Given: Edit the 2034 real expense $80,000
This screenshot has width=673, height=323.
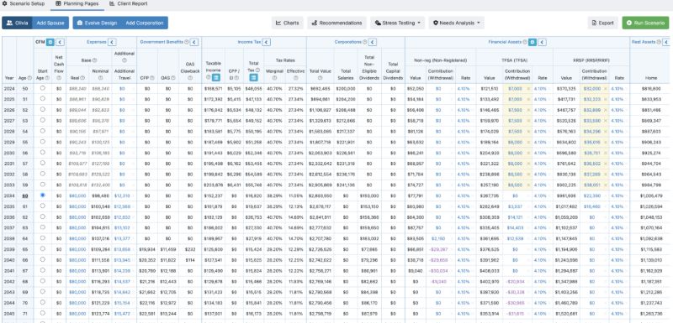Looking at the screenshot, I should coord(77,195).
